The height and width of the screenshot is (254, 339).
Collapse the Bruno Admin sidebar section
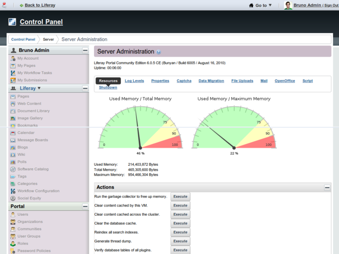tap(85, 50)
